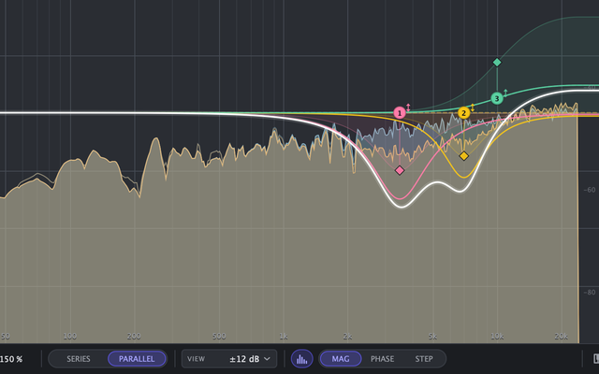Toggle the spectrum analyzer button

point(301,359)
